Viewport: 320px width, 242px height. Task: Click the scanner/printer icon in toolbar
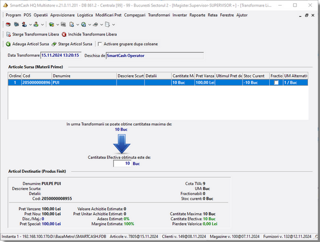tap(95, 25)
